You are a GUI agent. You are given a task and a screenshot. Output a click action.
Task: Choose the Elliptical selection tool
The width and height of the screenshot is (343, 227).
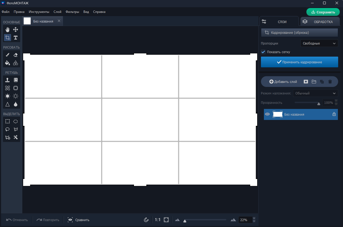(x=16, y=121)
